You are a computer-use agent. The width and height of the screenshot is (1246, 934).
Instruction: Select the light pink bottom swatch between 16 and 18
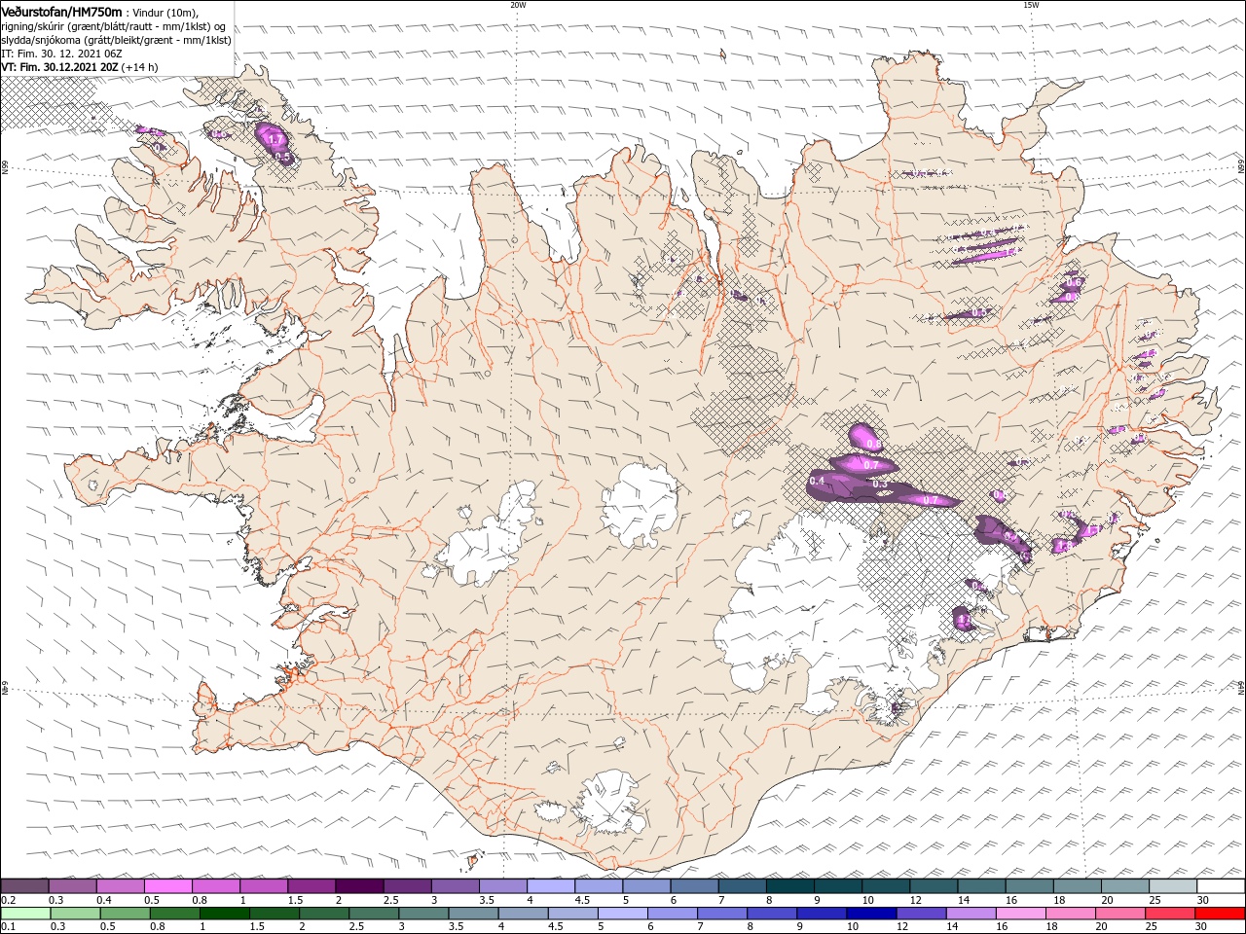pos(1022,914)
